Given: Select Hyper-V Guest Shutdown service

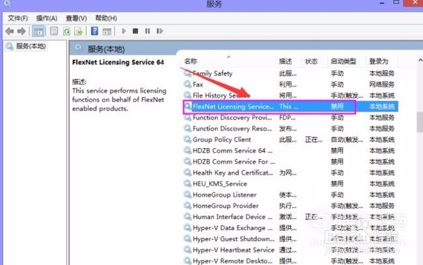Looking at the screenshot, I should (x=289, y=239).
